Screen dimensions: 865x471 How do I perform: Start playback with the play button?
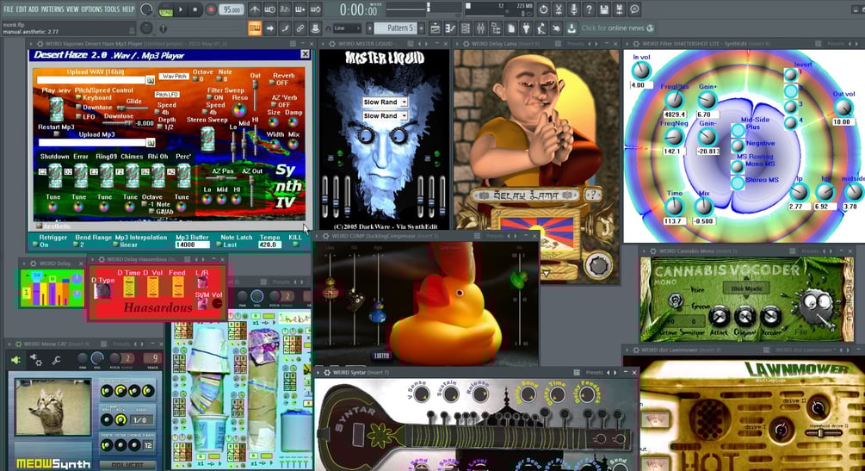181,9
